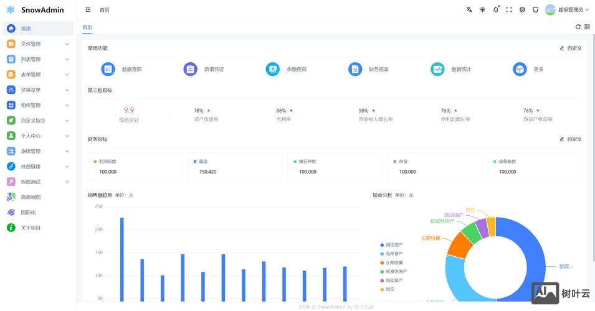This screenshot has height=311, width=595.
Task: Click the 首页 breadcrumb in header
Action: click(105, 10)
